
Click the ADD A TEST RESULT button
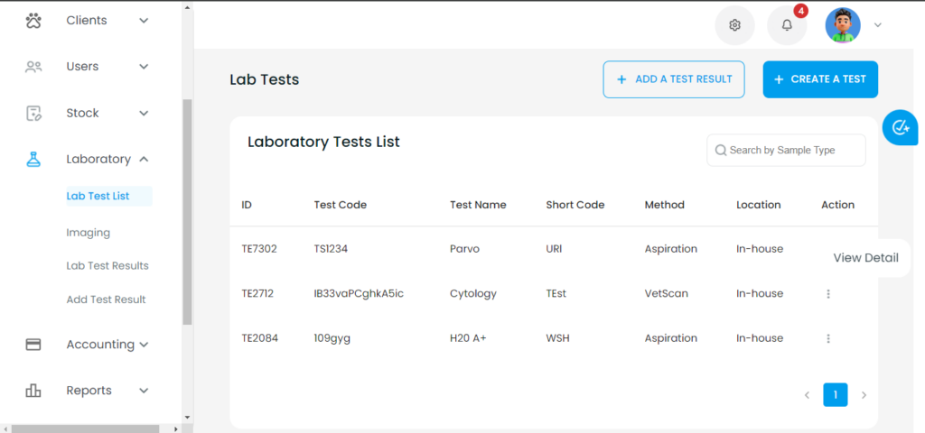(674, 79)
